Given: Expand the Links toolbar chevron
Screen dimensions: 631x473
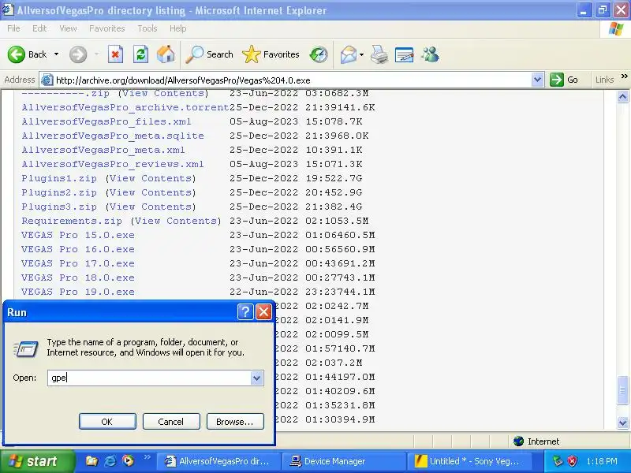Looking at the screenshot, I should pyautogui.click(x=624, y=76).
